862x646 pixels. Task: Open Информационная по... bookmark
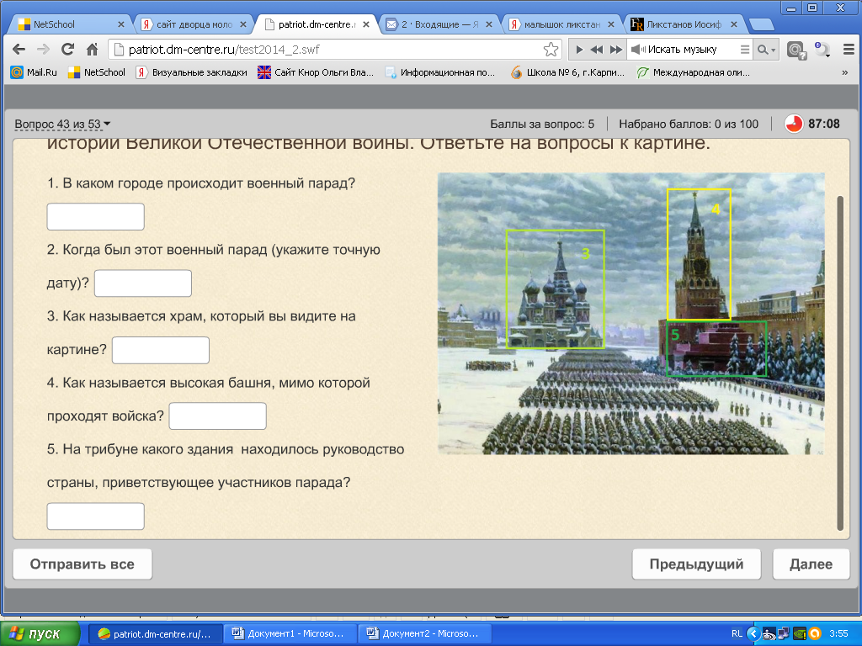pos(439,72)
